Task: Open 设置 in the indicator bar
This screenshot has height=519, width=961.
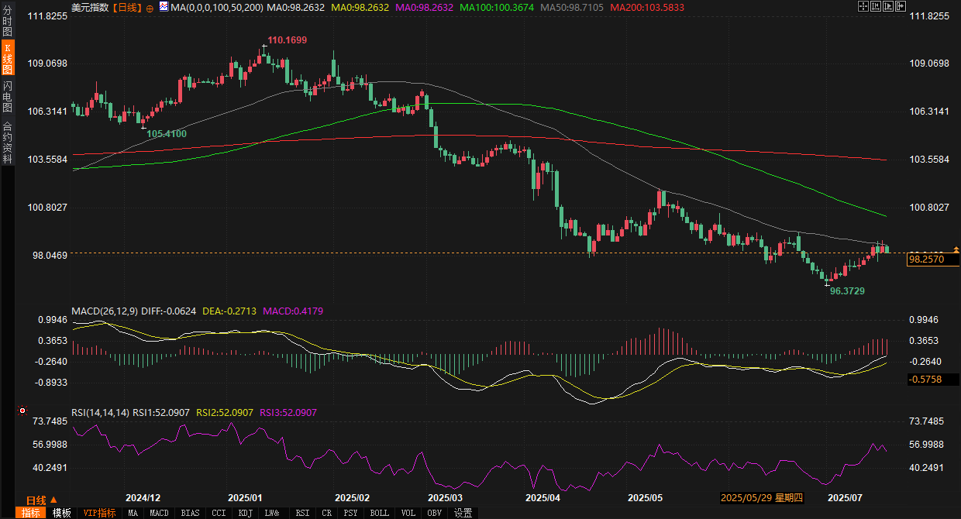Action: [x=463, y=513]
